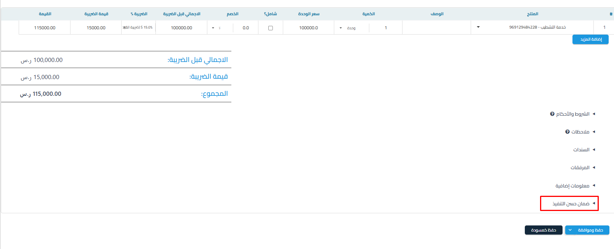Click the unit price field 100000.0
This screenshot has width=614, height=249.
[x=308, y=28]
